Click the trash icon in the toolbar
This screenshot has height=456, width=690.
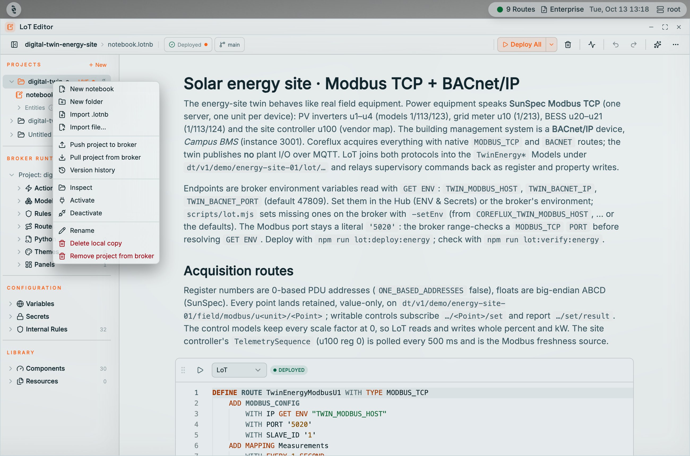click(x=568, y=45)
